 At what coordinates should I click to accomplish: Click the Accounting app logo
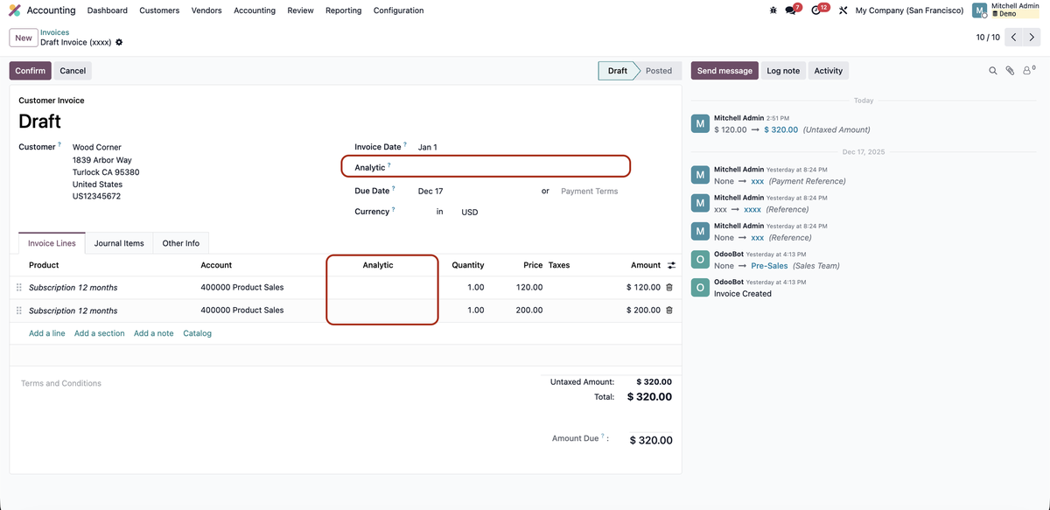(13, 10)
